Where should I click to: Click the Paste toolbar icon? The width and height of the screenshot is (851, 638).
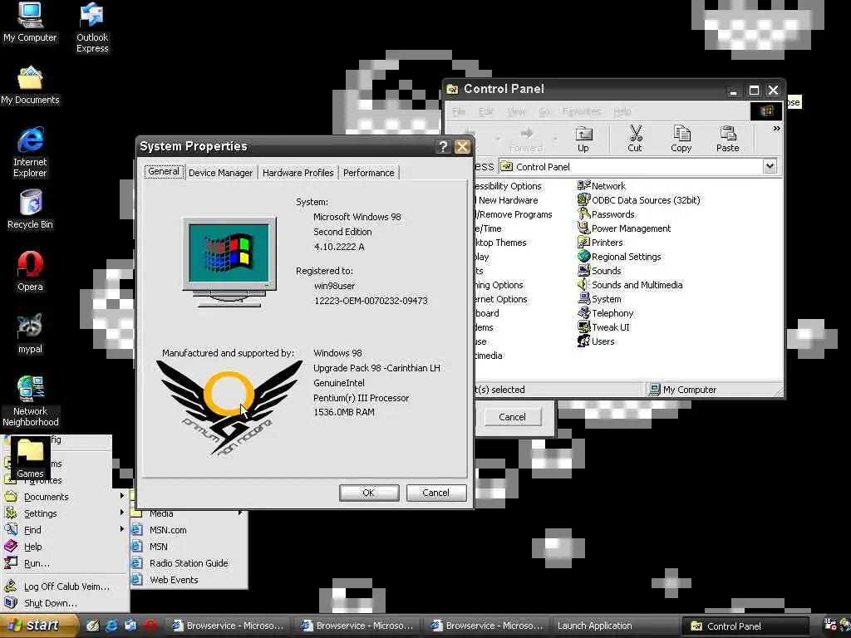click(x=728, y=139)
